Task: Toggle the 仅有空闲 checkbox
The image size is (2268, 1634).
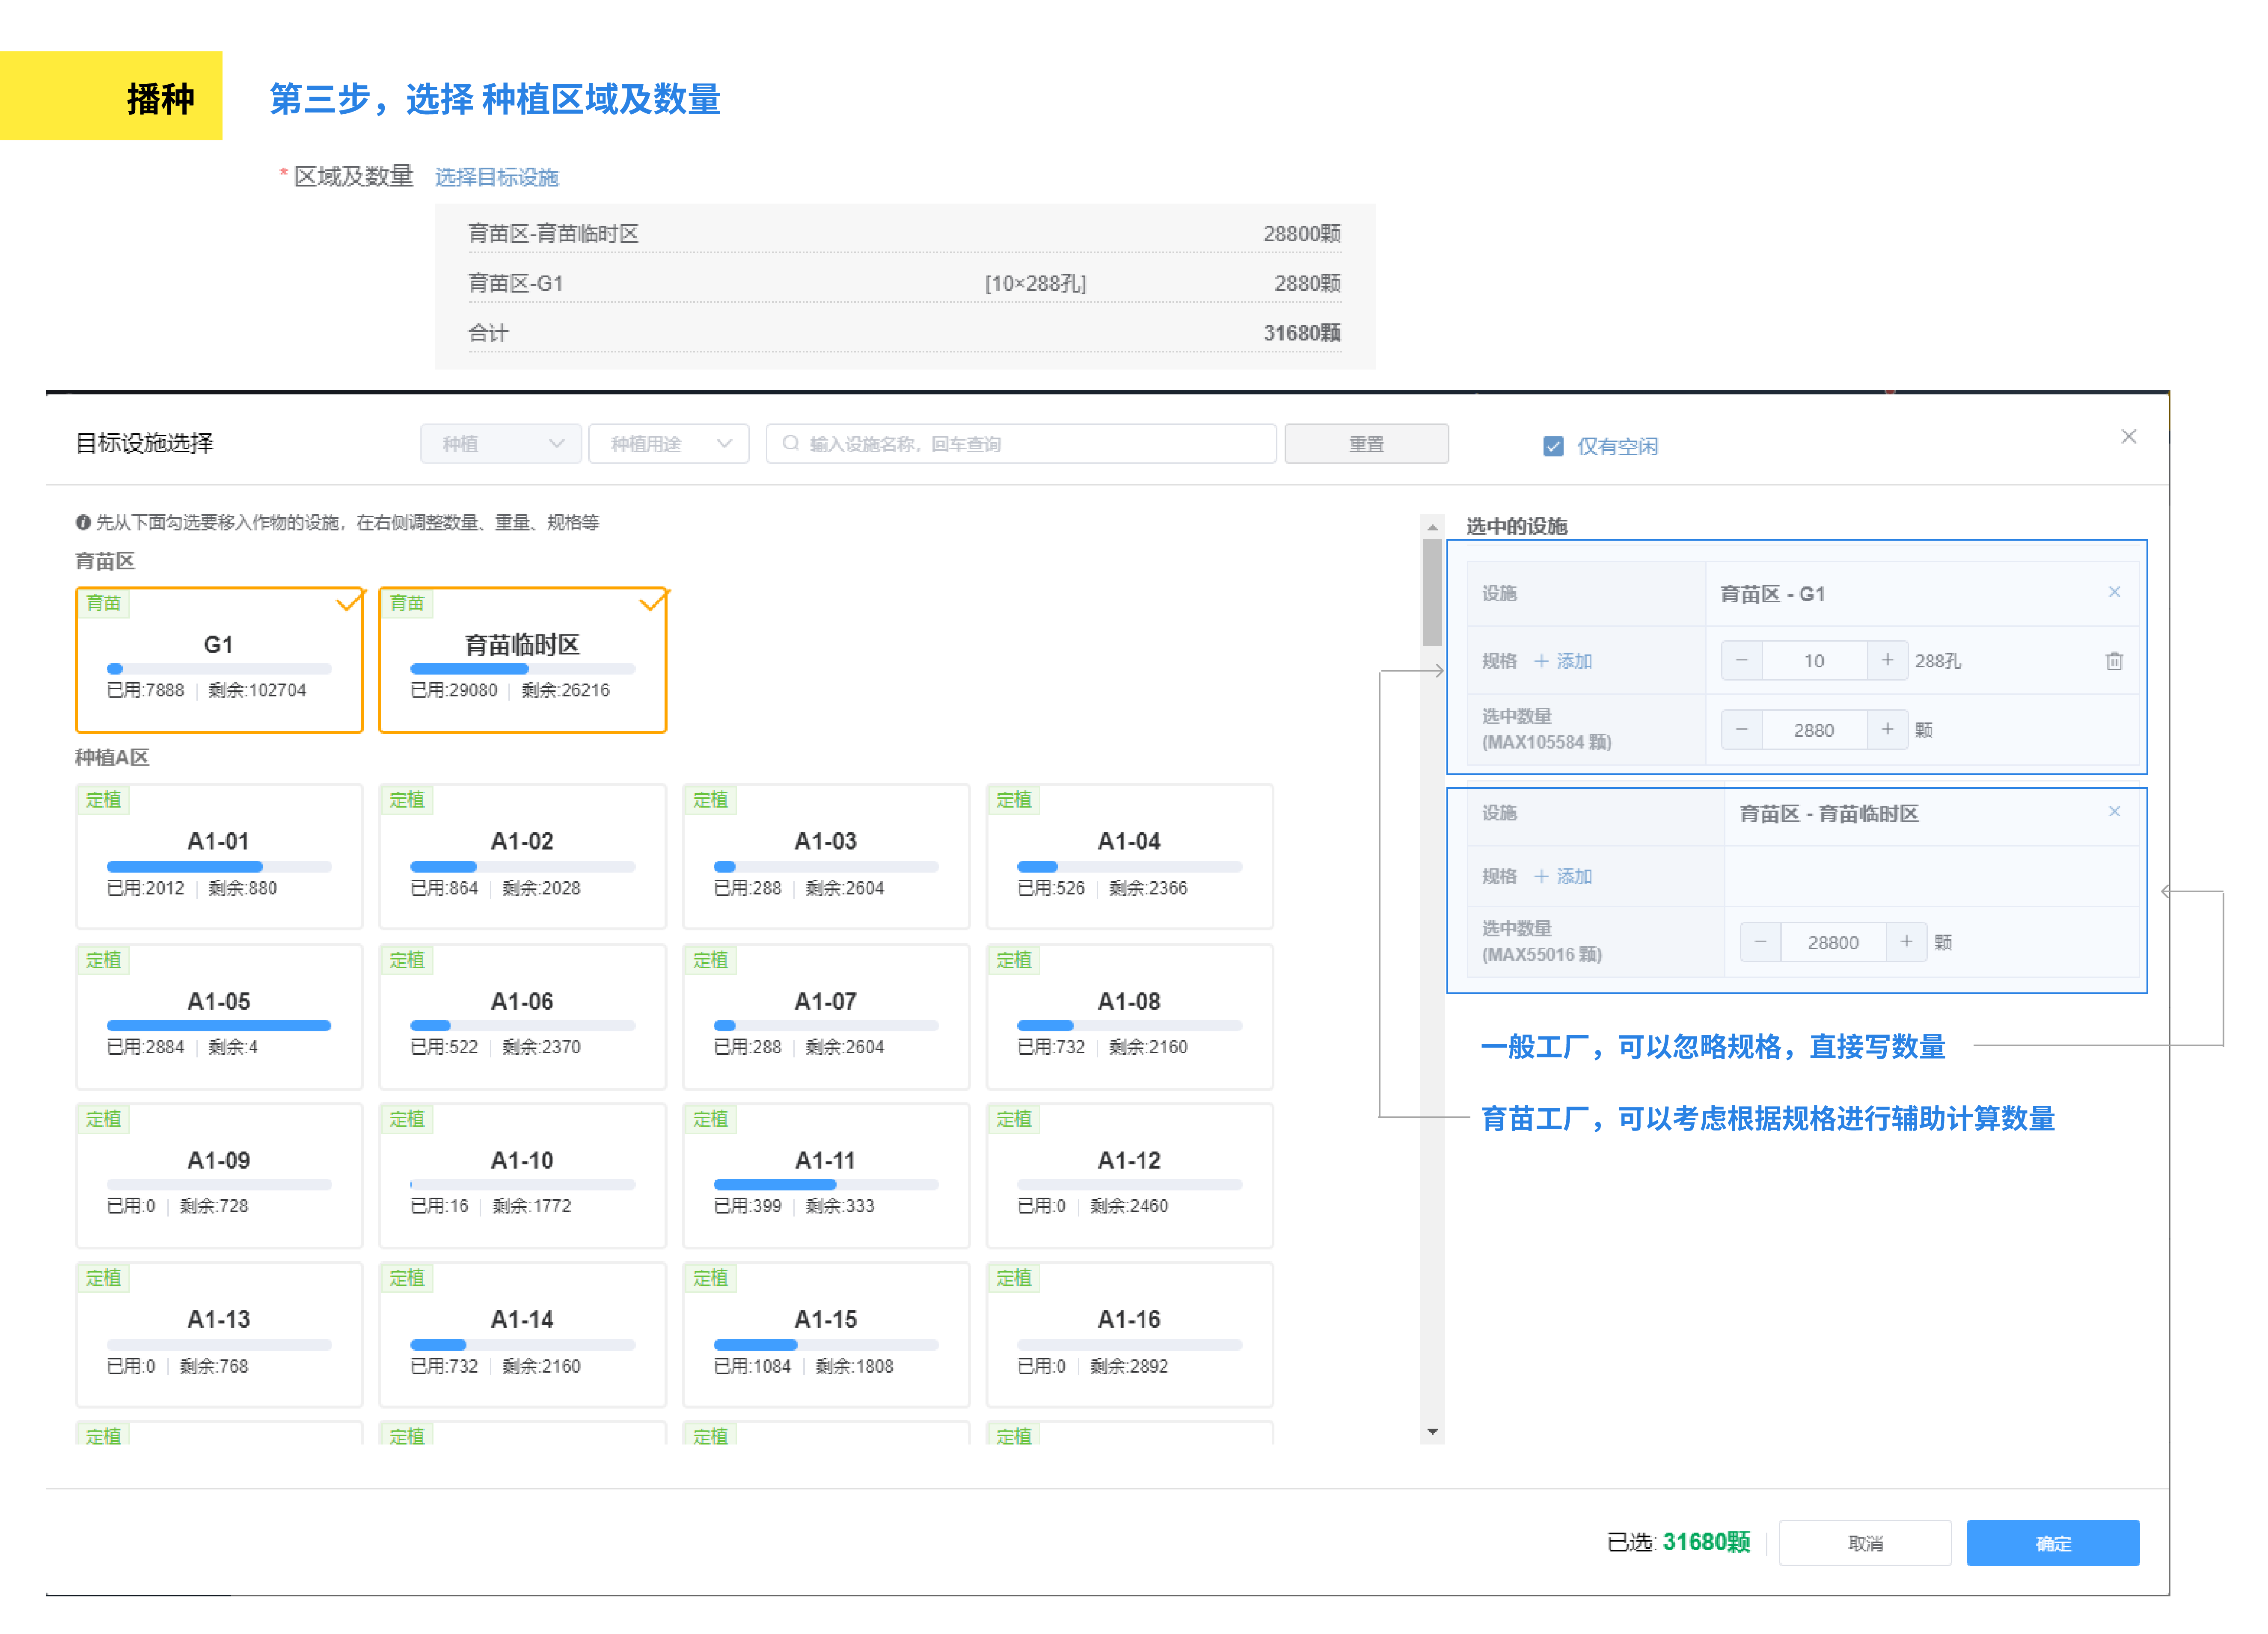Action: coord(1552,446)
